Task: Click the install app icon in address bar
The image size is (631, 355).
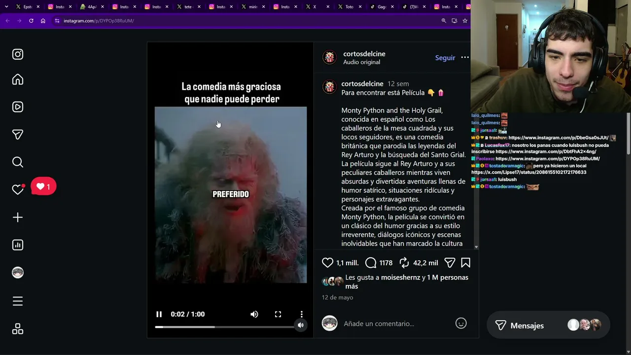Action: click(455, 21)
